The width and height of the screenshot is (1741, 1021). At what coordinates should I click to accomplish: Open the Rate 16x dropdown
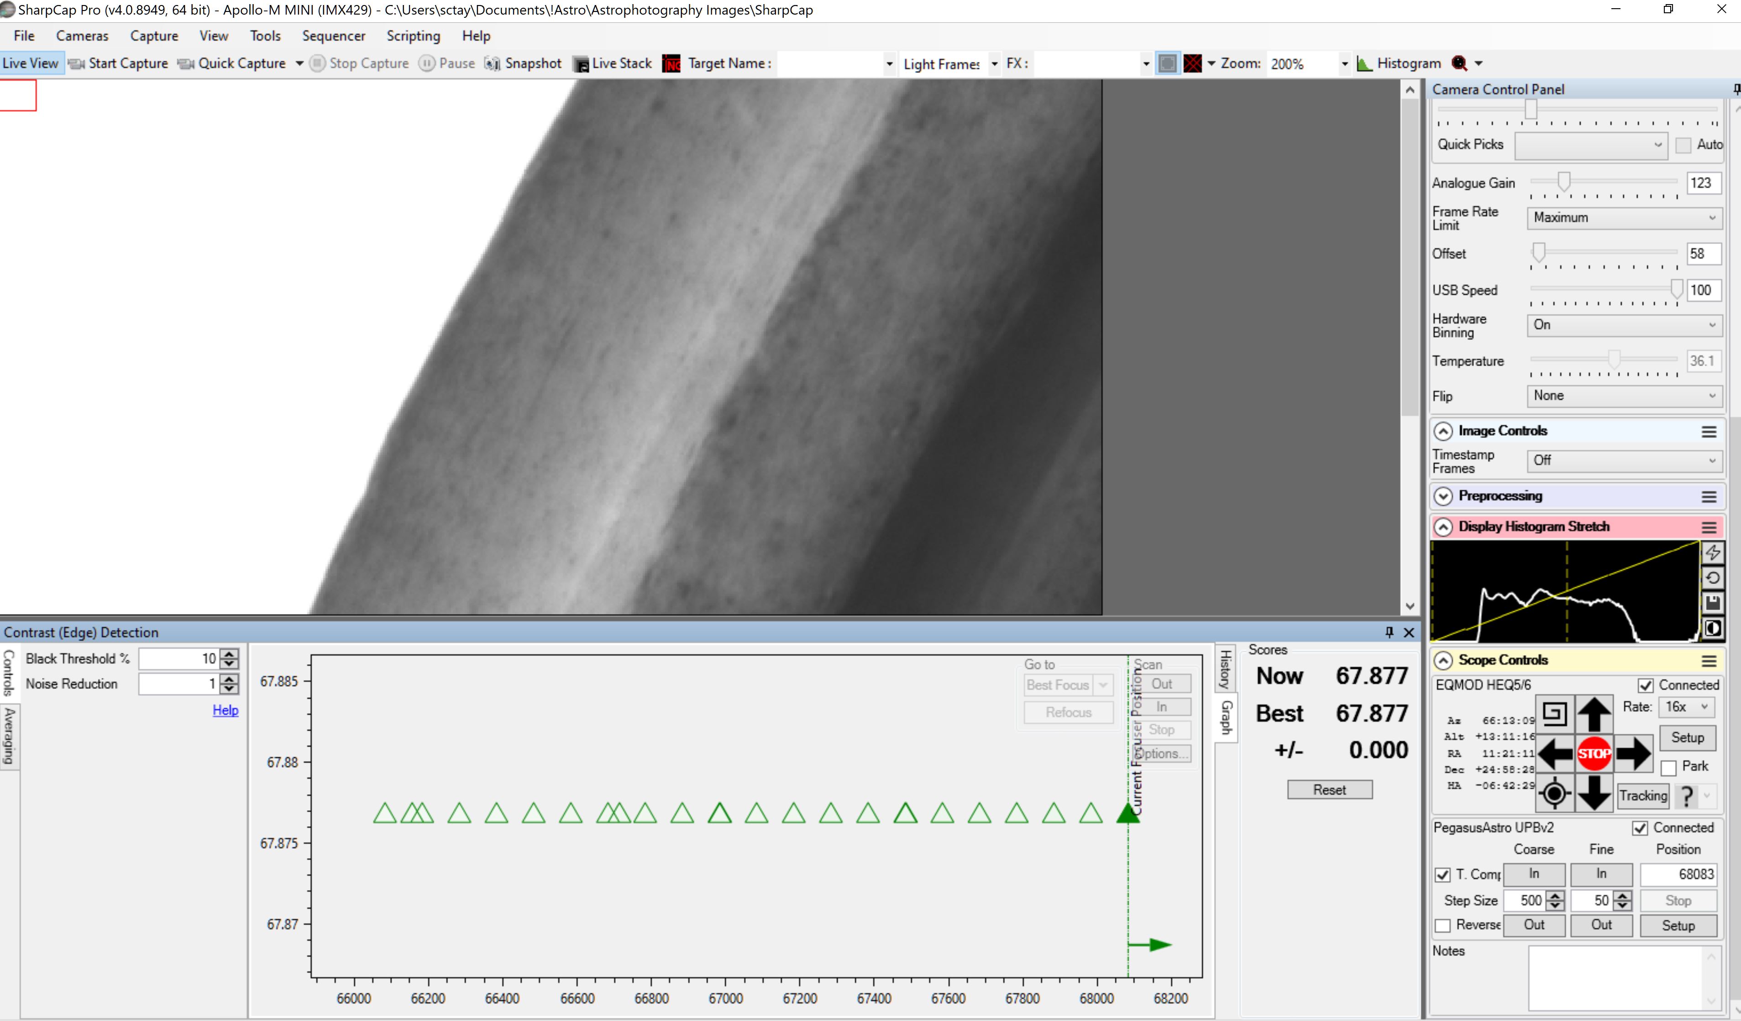coord(1687,707)
